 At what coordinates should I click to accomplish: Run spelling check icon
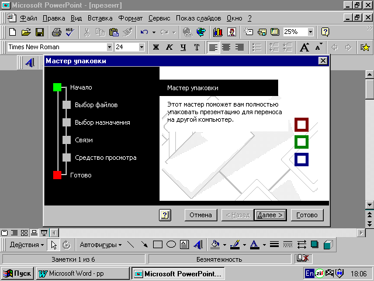(x=70, y=32)
